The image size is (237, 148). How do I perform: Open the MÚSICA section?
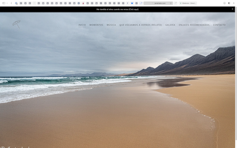[111, 25]
